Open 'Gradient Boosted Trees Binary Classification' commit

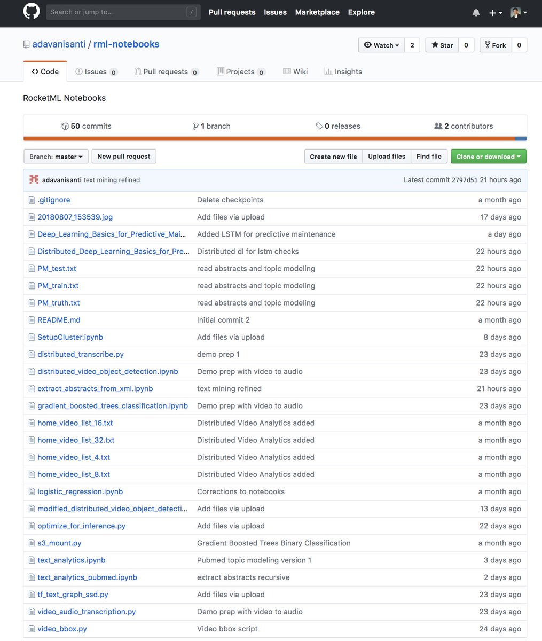[274, 543]
